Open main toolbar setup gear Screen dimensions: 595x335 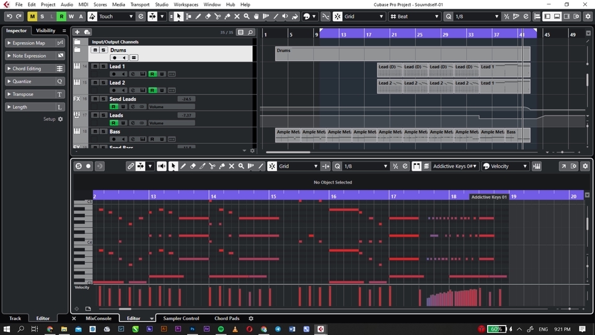[588, 16]
